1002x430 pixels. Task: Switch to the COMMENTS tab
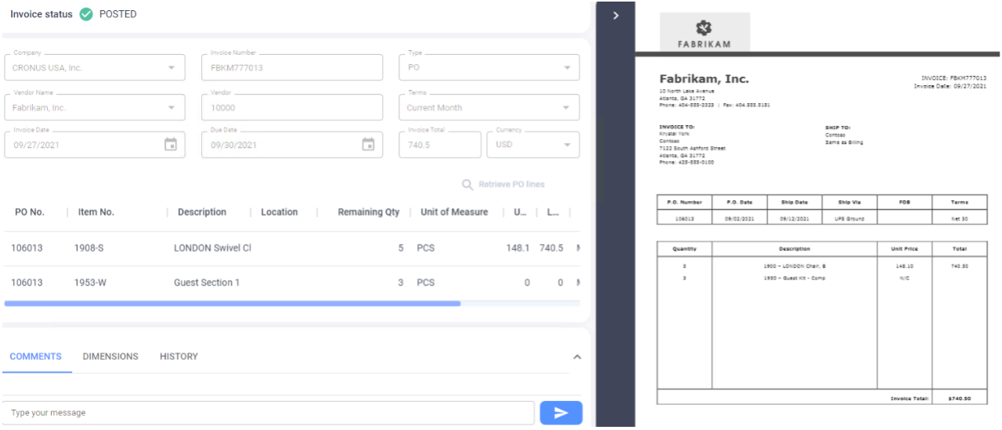click(35, 357)
